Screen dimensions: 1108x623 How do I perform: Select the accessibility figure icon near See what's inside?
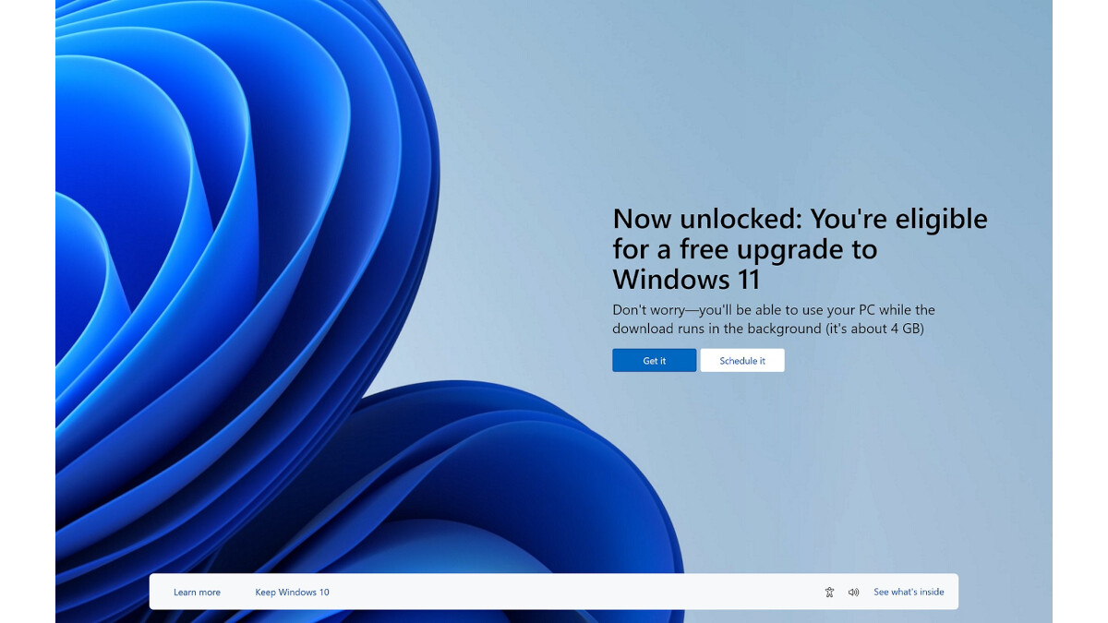(829, 592)
